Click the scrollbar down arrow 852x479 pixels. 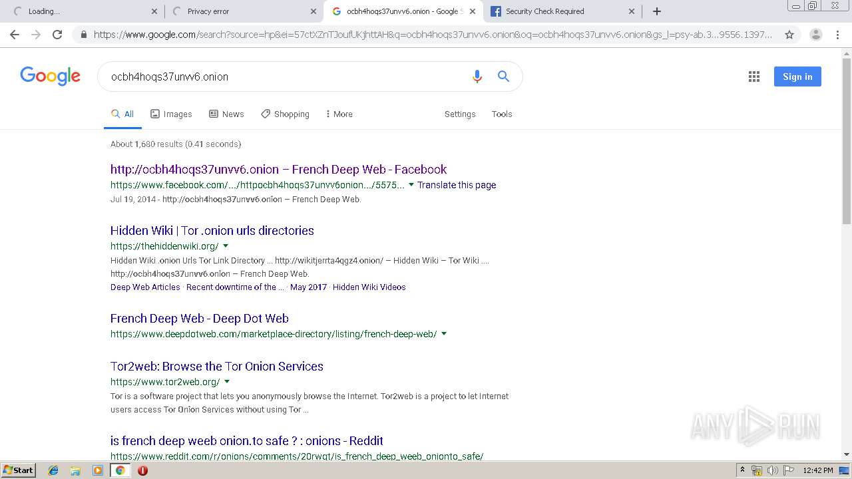[x=847, y=454]
